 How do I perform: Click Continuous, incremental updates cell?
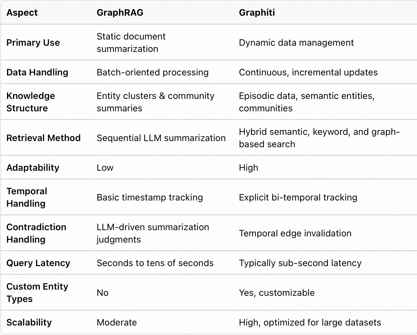coord(308,72)
